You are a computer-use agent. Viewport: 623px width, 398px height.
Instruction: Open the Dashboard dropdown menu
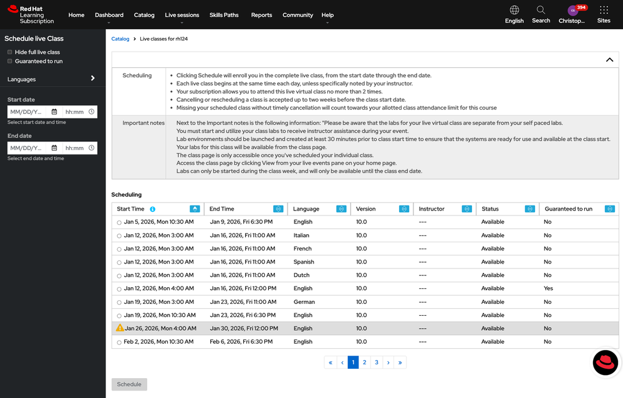point(109,15)
